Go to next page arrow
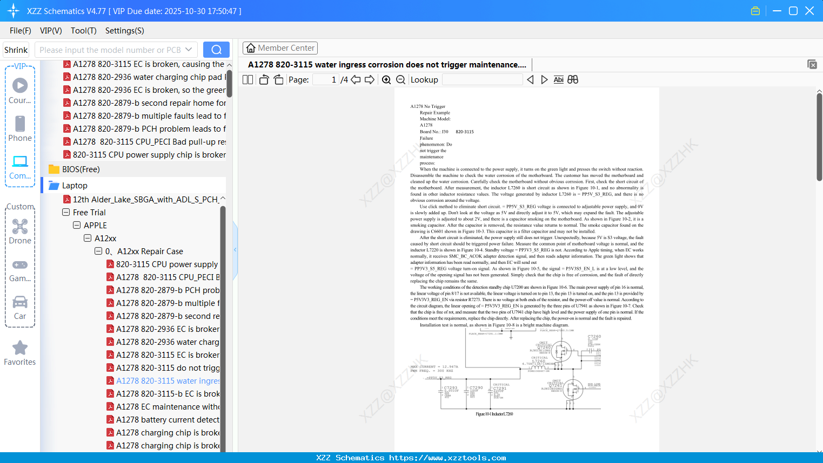This screenshot has height=463, width=823. pyautogui.click(x=370, y=80)
